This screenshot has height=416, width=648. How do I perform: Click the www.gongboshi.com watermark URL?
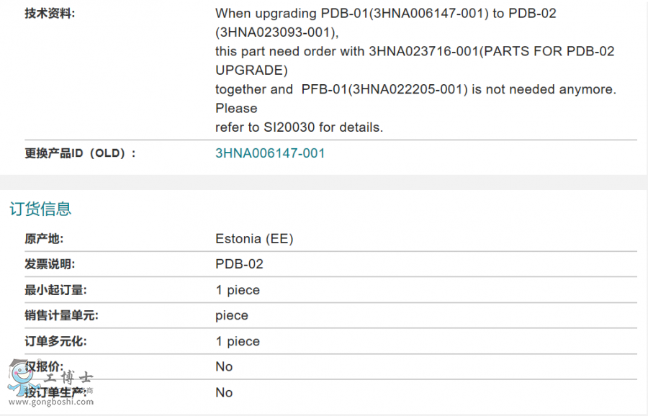[61, 402]
